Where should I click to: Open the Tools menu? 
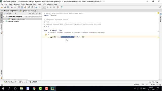(39, 4)
